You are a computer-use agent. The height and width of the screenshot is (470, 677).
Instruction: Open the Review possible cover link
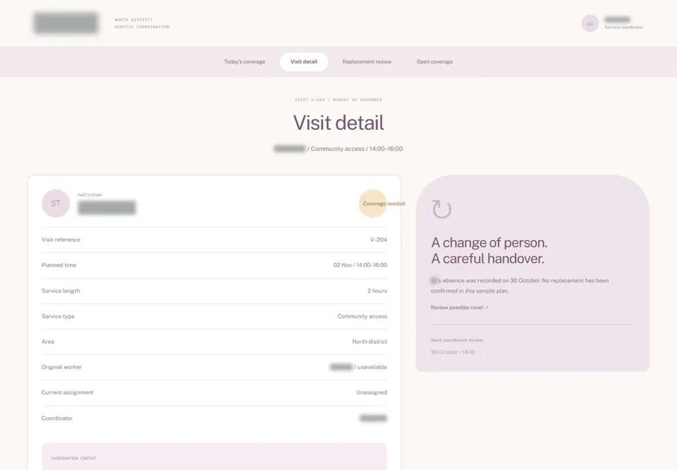pos(459,307)
